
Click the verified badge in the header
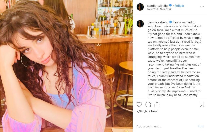[170, 5]
